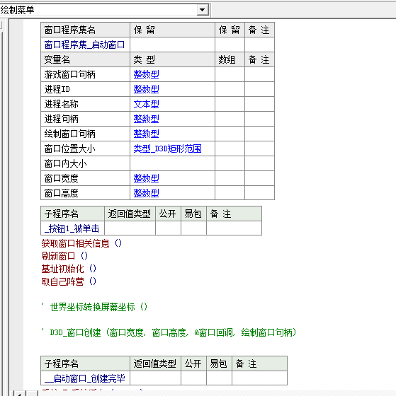This screenshot has height=396, width=396.
Task: Select variable 绘制窗口句柄
Action: click(x=70, y=134)
